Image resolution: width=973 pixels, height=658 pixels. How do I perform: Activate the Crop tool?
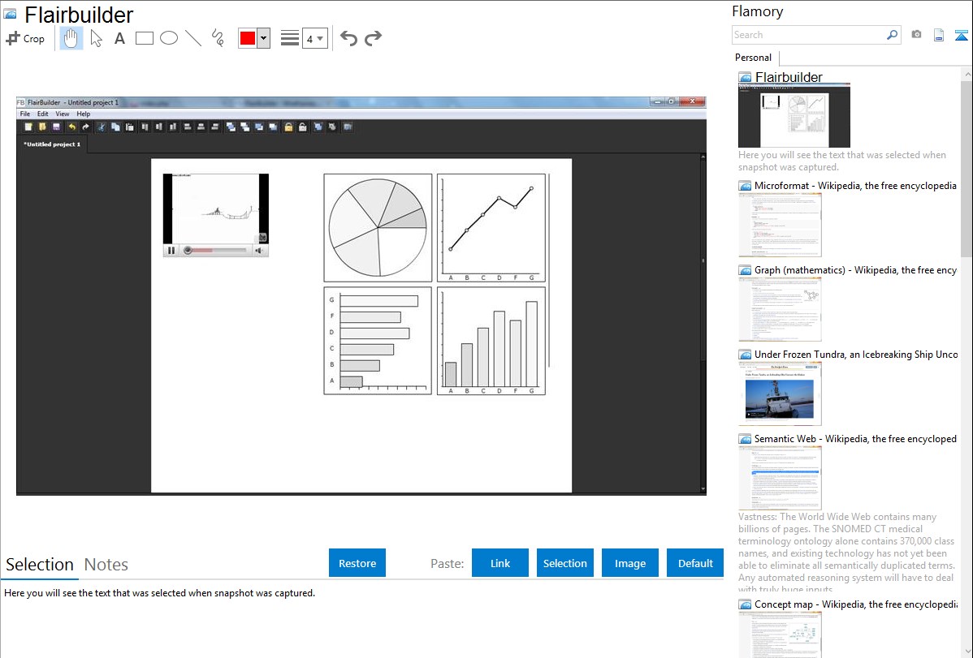point(25,38)
